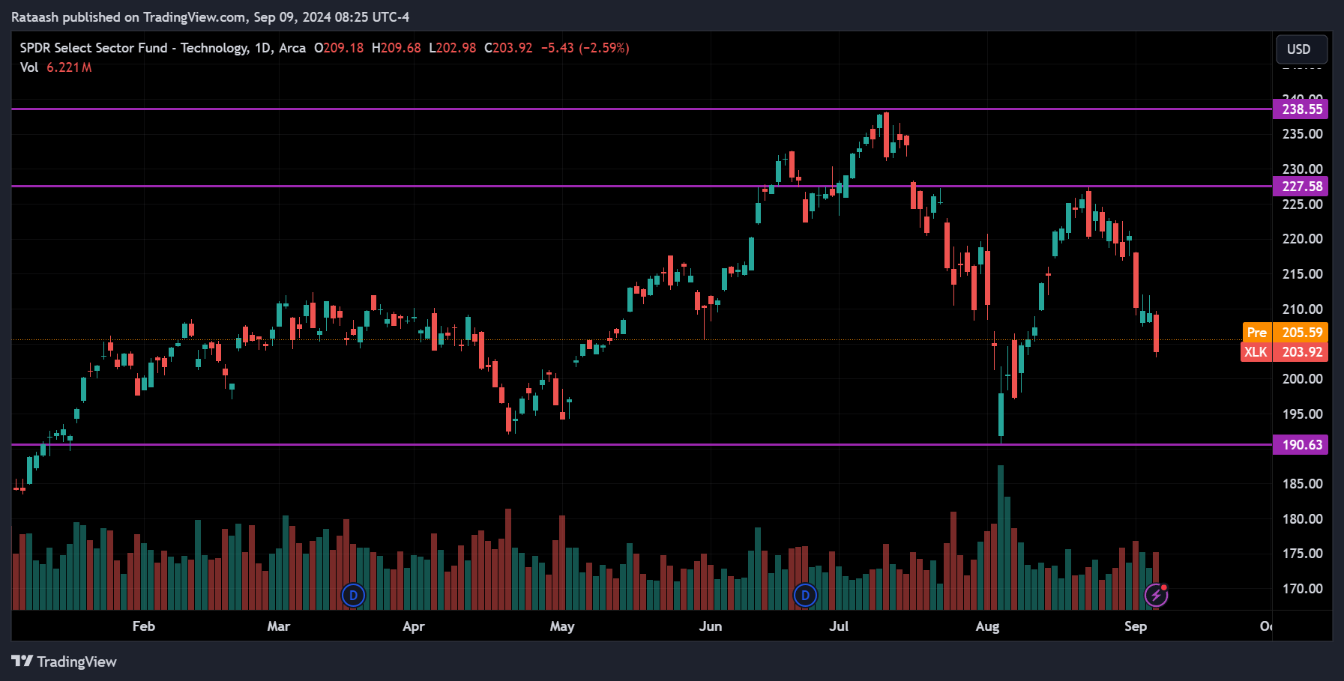1344x681 pixels.
Task: Click the 220.00 price axis value
Action: pos(1302,239)
